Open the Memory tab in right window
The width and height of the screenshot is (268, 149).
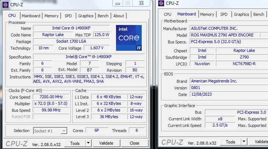click(x=207, y=14)
